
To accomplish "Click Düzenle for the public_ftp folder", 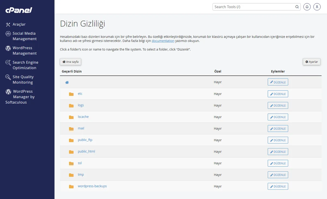I will tap(278, 140).
